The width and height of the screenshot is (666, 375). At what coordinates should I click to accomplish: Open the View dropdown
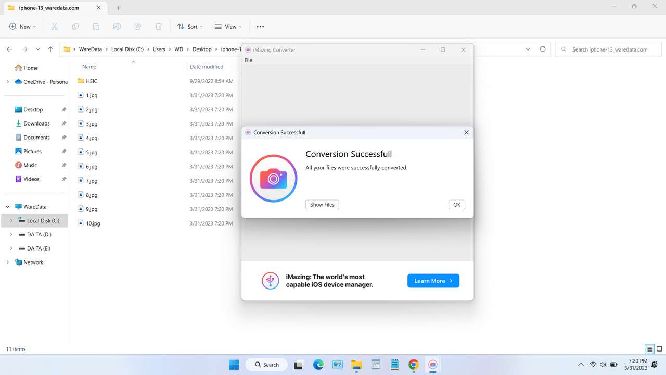228,26
